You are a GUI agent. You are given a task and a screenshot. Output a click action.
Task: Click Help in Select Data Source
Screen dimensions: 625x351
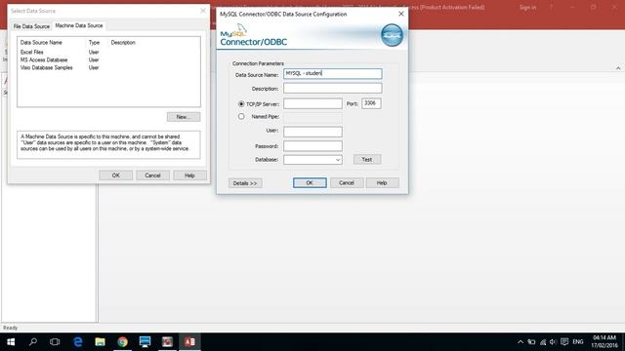click(x=189, y=175)
